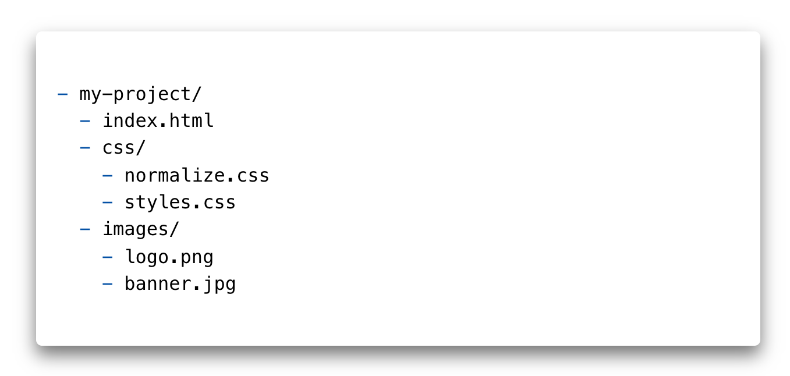This screenshot has height=376, width=790.
Task: Click the trailing slash after my-project
Action: point(196,94)
